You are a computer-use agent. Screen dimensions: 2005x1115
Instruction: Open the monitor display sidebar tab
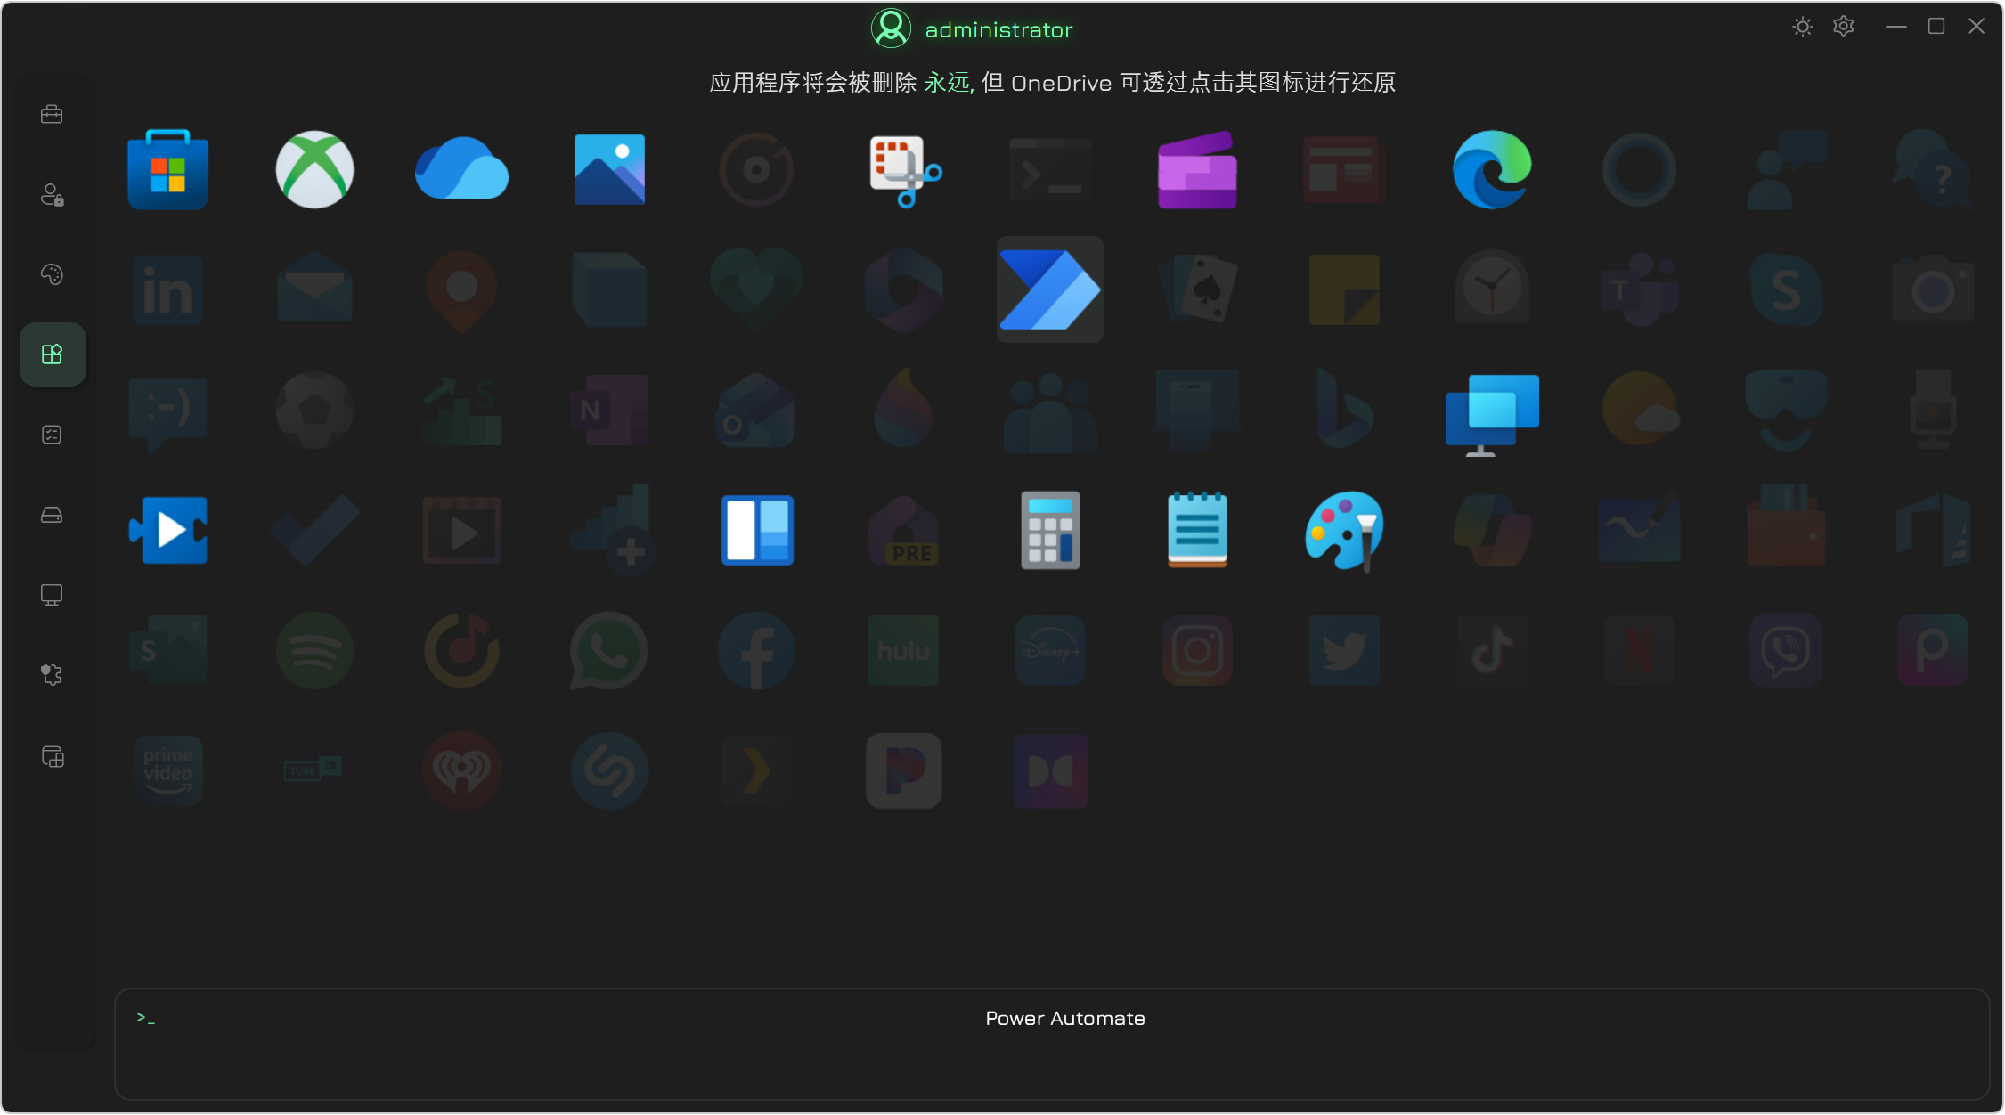point(52,595)
